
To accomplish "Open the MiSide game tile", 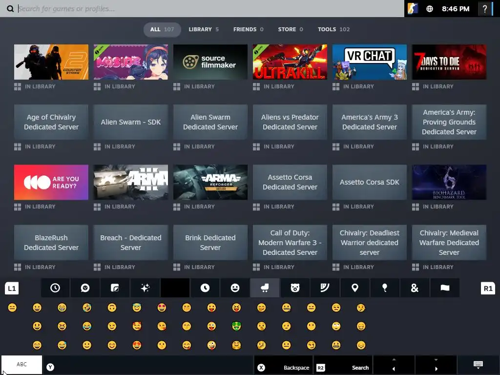I will coord(131,62).
